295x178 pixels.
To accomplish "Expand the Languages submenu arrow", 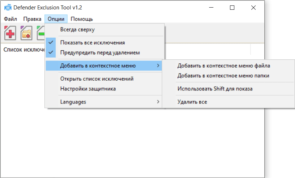I will click(x=158, y=102).
